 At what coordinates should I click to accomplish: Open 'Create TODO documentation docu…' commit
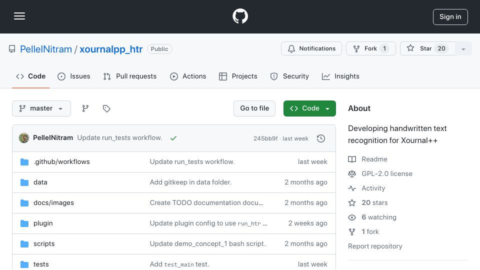[206, 202]
